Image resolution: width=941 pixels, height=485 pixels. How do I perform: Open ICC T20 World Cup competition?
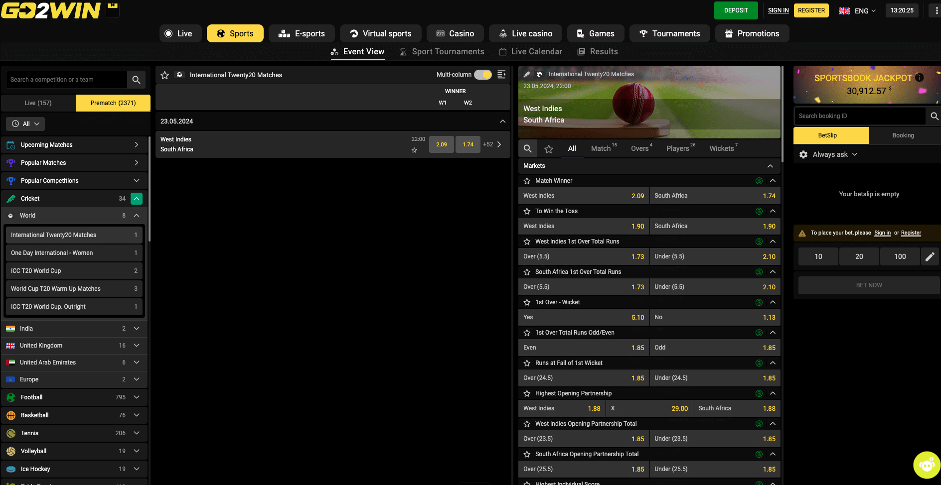pos(74,271)
